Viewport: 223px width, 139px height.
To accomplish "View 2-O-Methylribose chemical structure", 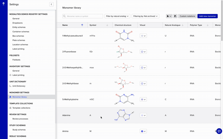I will point(124,83).
